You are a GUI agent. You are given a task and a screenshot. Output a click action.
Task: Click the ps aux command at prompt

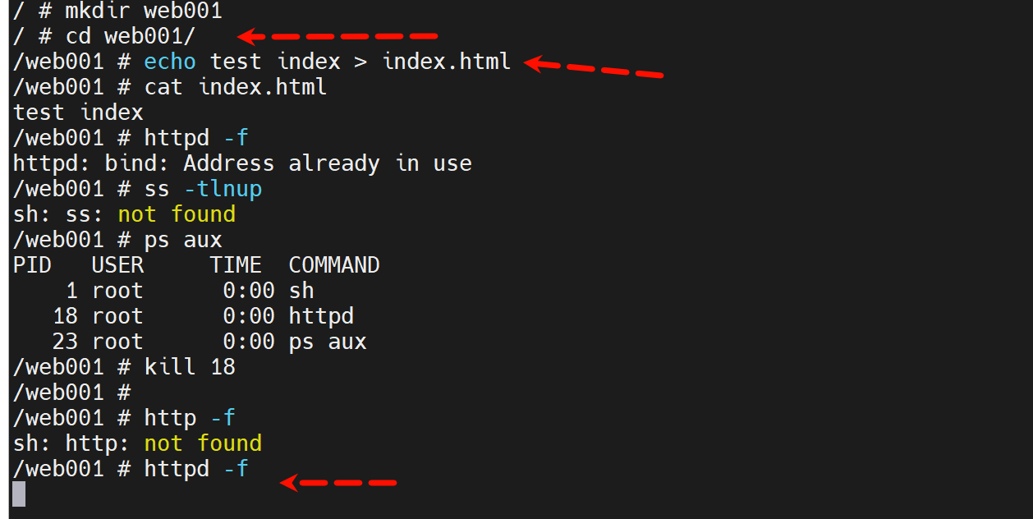point(183,240)
